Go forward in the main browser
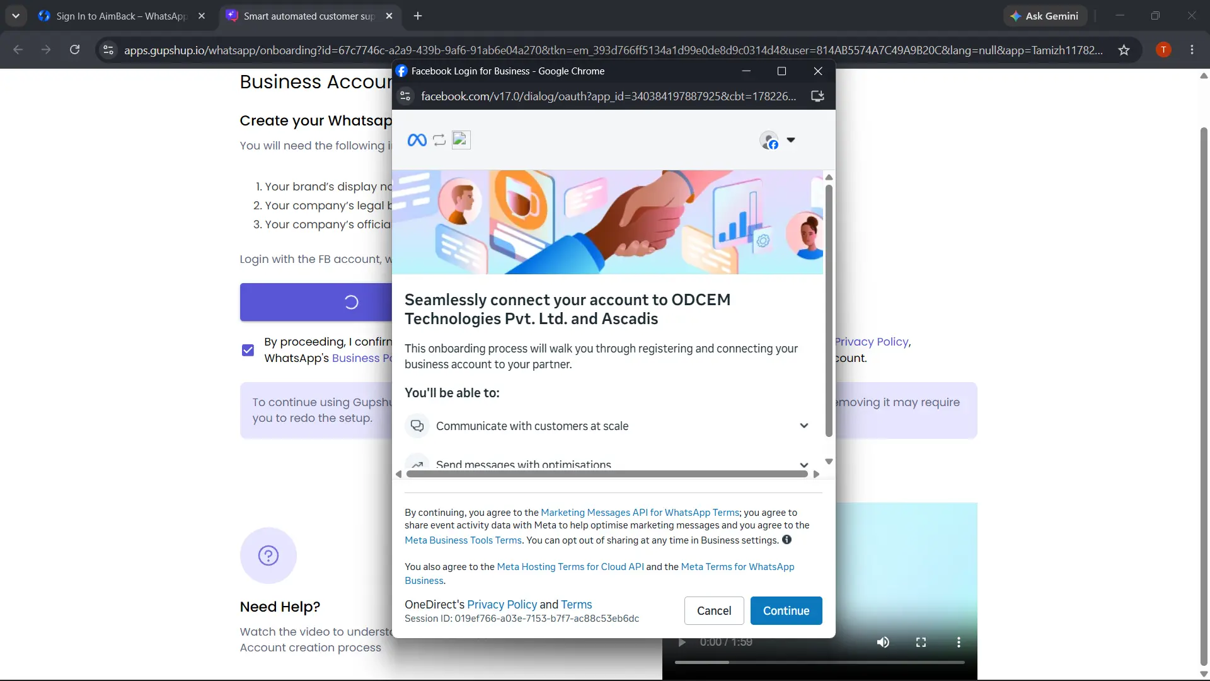 pyautogui.click(x=46, y=50)
